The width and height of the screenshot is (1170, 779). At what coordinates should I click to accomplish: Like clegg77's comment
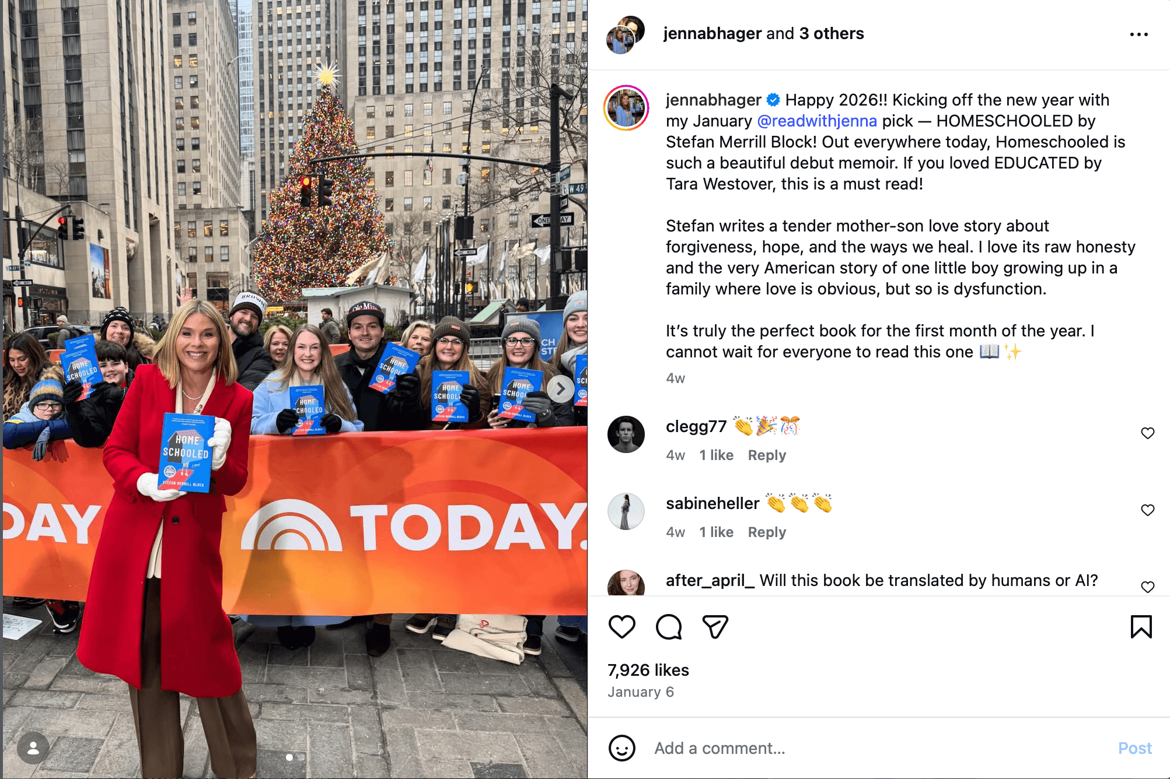(x=1147, y=433)
